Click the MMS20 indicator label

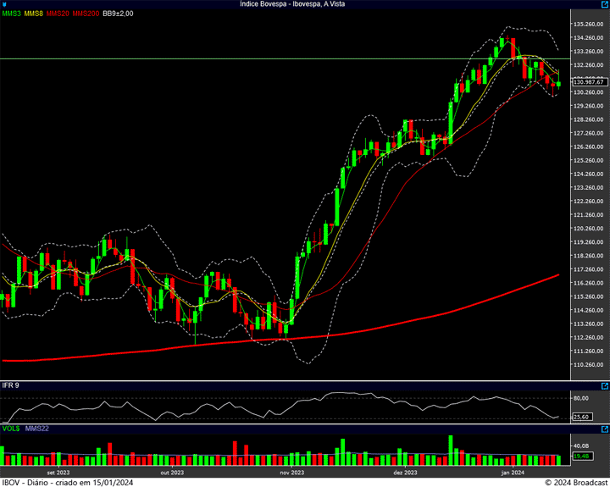[x=58, y=14]
